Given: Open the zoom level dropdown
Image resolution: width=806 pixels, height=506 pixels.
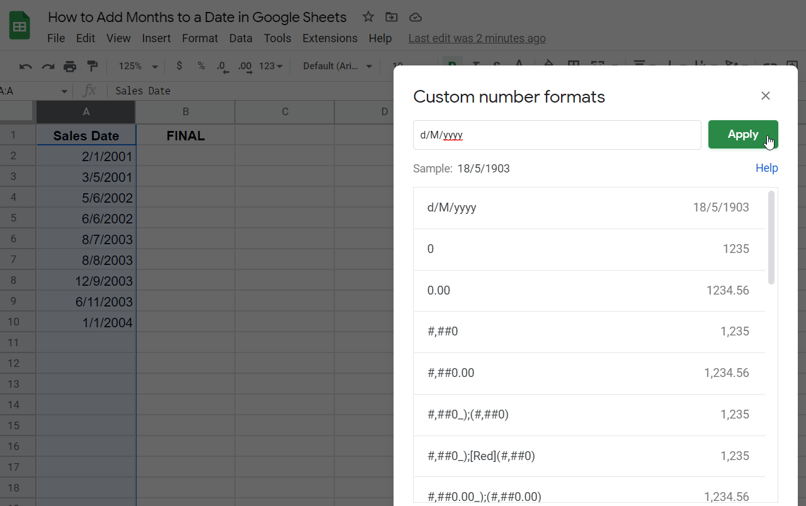Looking at the screenshot, I should [x=137, y=66].
